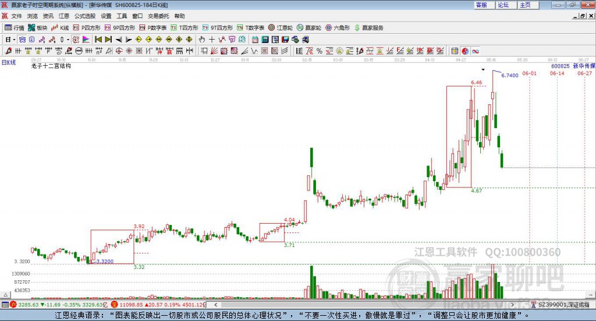Open the 六角形 hexagon chart

coord(338,28)
